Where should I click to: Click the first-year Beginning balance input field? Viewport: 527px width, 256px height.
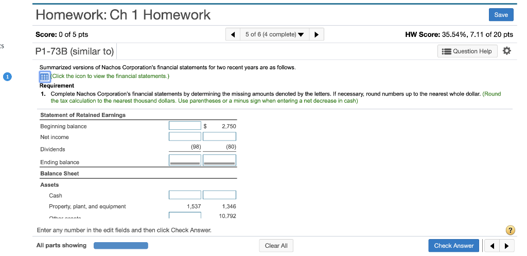185,126
